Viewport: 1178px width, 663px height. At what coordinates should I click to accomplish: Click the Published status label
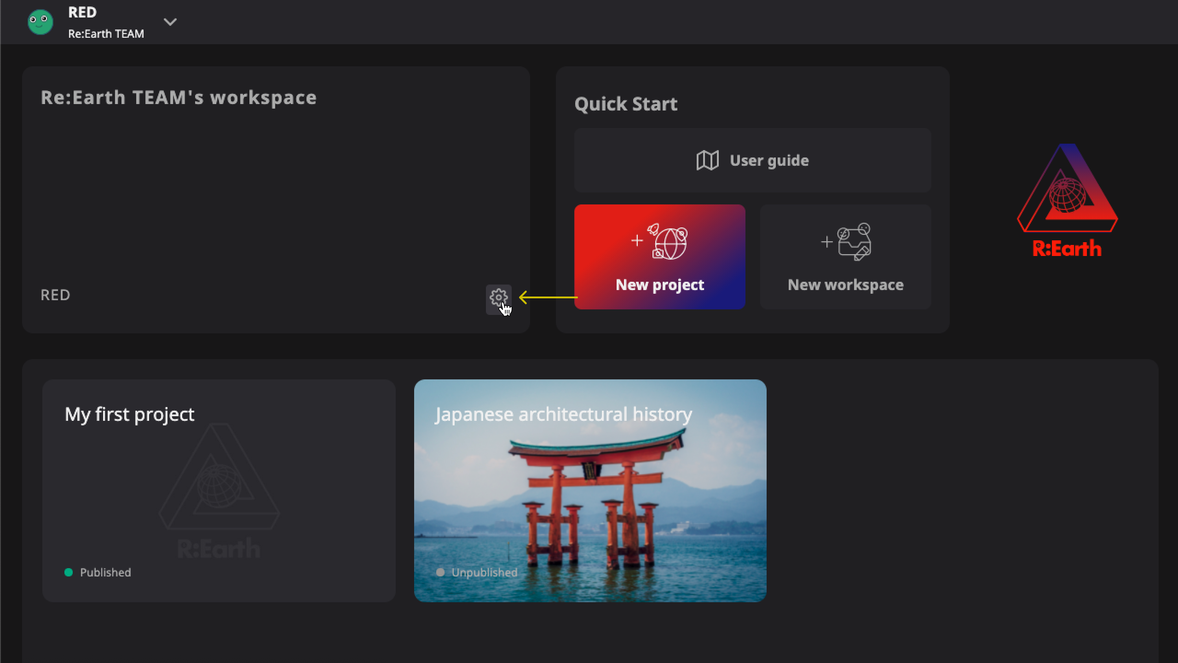pyautogui.click(x=105, y=572)
